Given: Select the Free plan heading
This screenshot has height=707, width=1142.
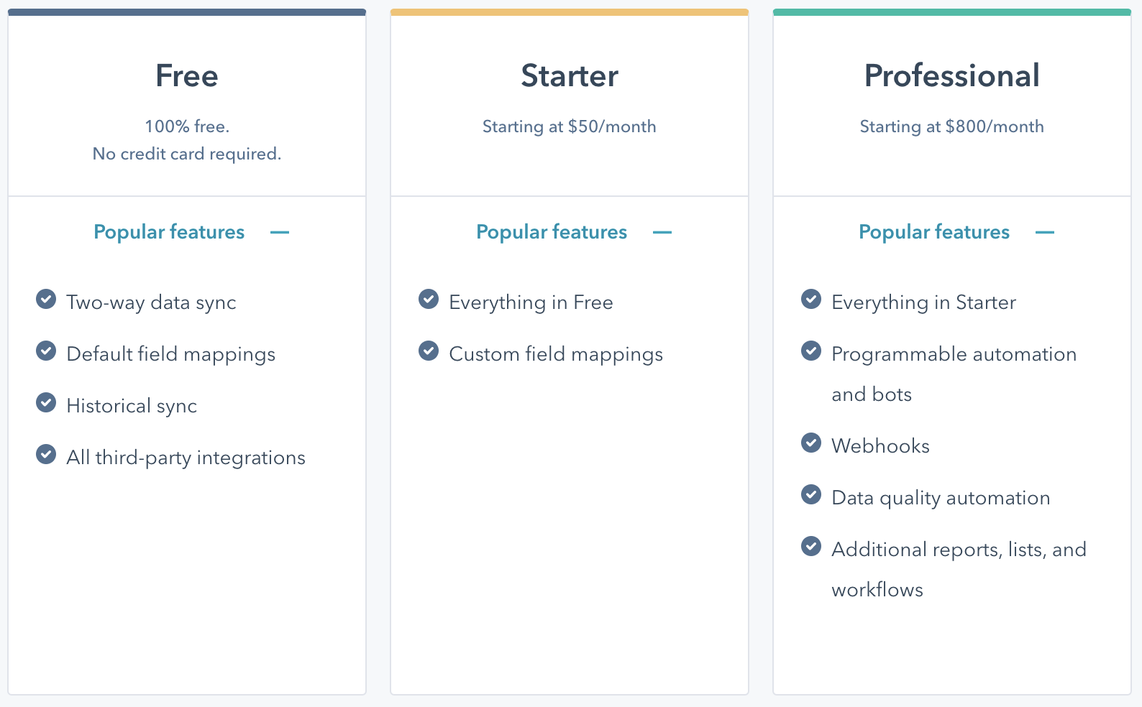Looking at the screenshot, I should click(x=187, y=75).
